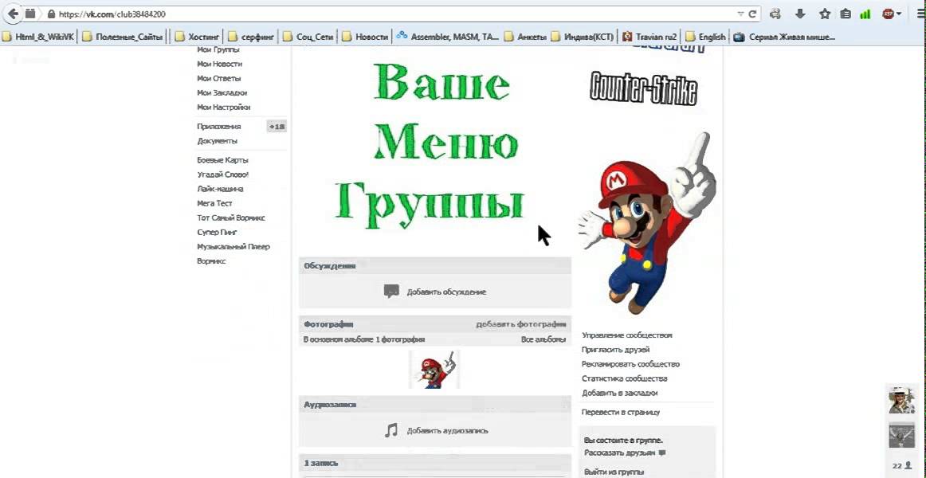Click the +18 applications counter badge
This screenshot has height=478, width=926.
[277, 127]
